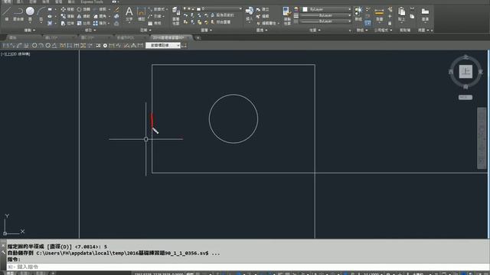Click the Diameter dimension icon on toolbar
Image resolution: width=490 pixels, height=275 pixels.
coord(47,46)
